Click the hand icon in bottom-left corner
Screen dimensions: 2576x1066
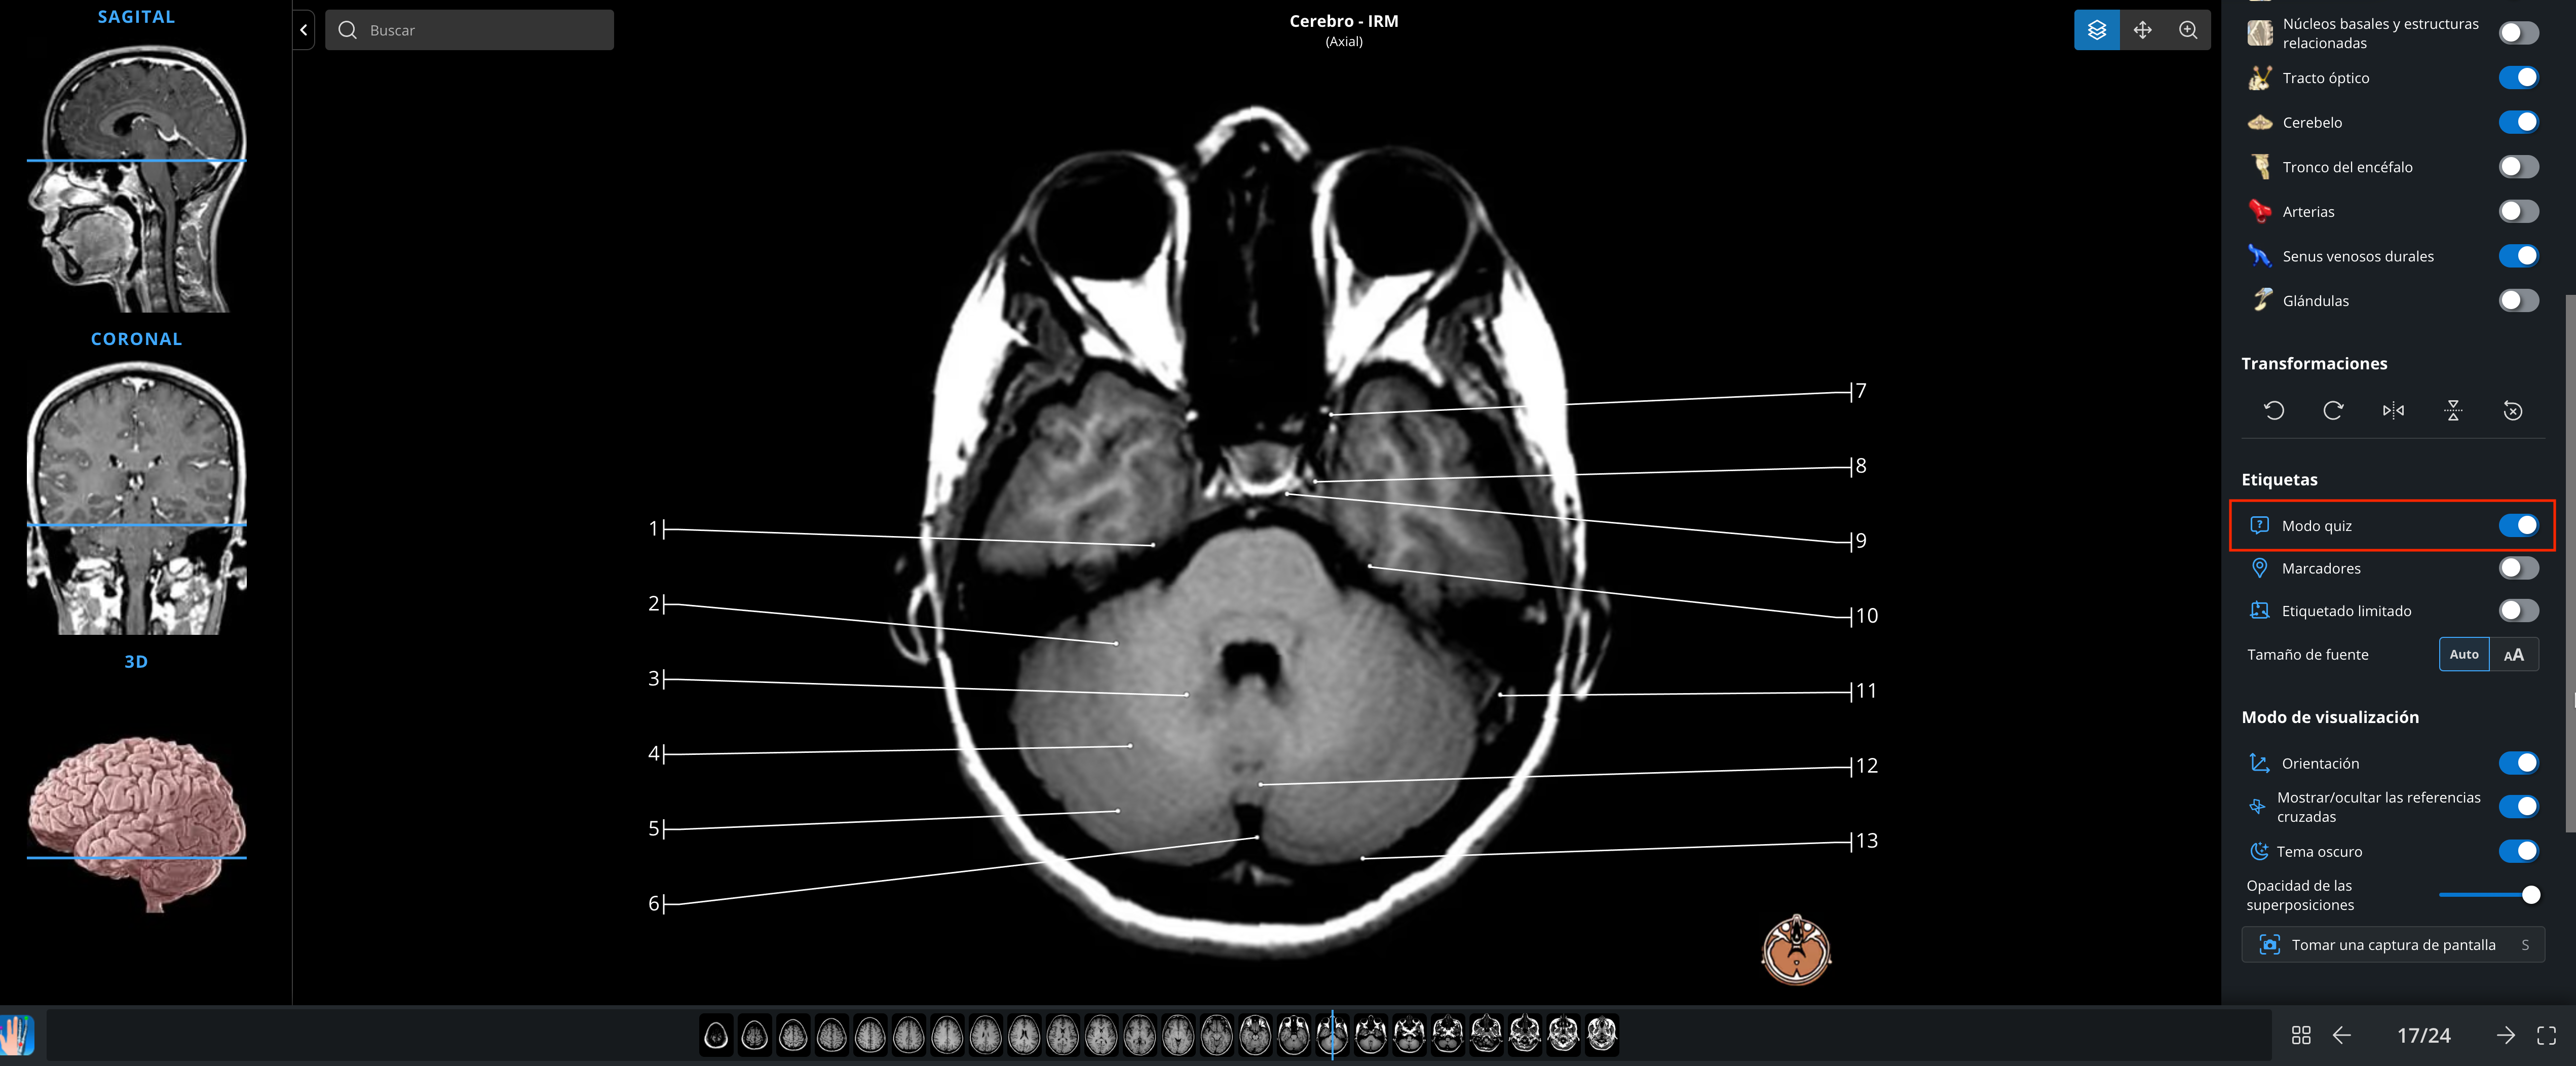click(x=17, y=1035)
